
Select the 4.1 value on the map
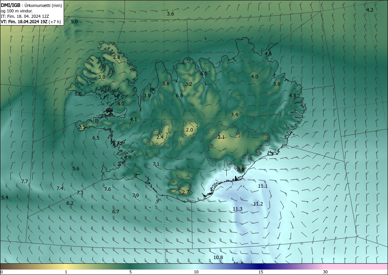click(133, 119)
